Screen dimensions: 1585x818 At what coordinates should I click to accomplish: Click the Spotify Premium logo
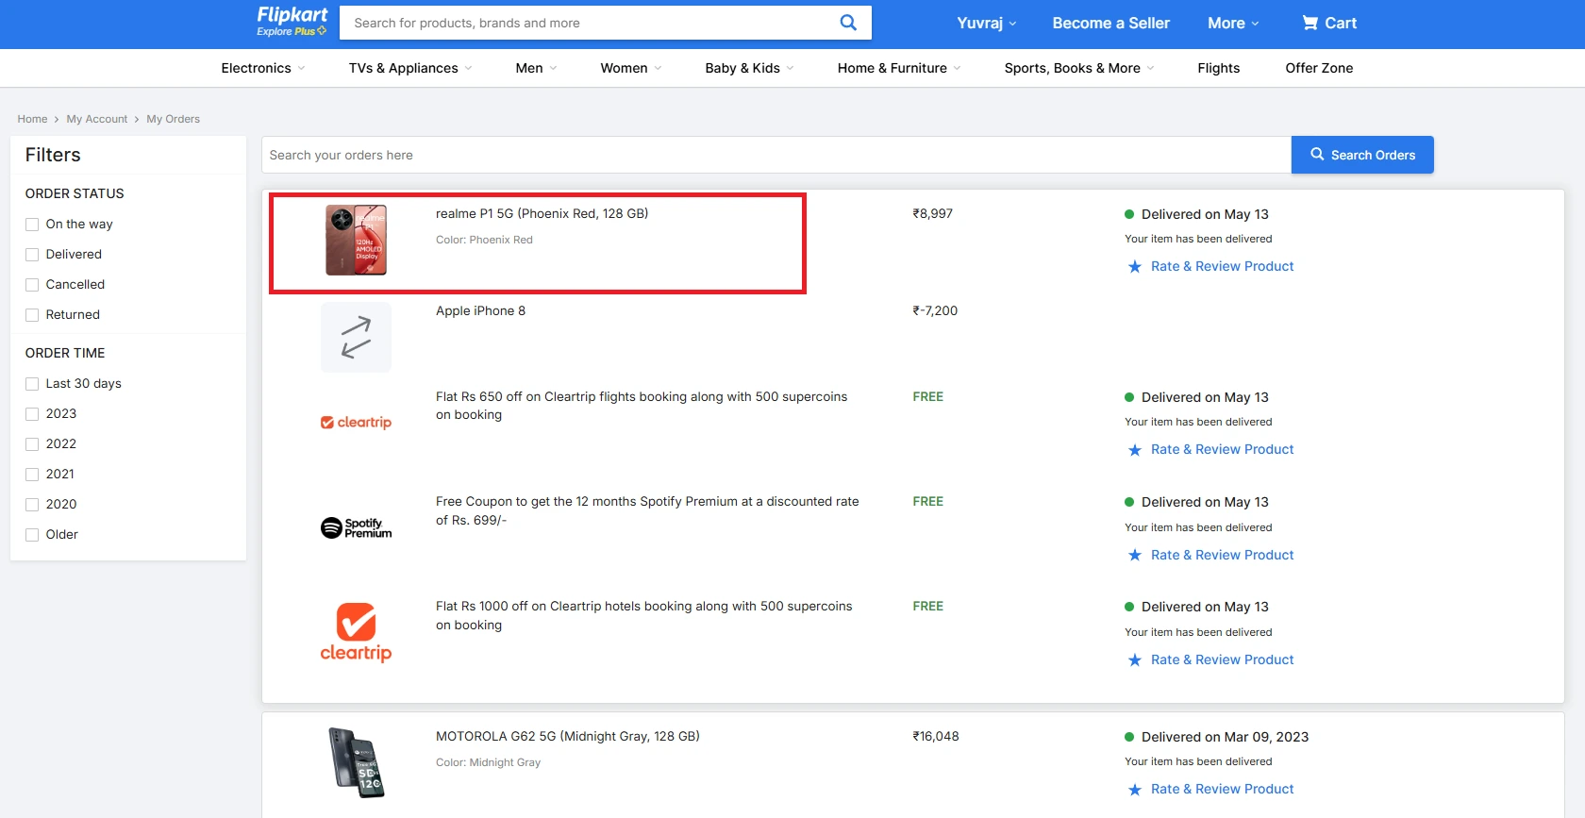tap(356, 527)
